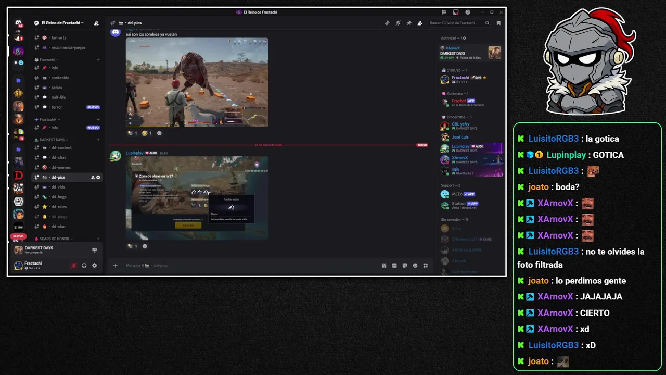Click add attachment plus in message bar
666x375 pixels.
tap(116, 266)
